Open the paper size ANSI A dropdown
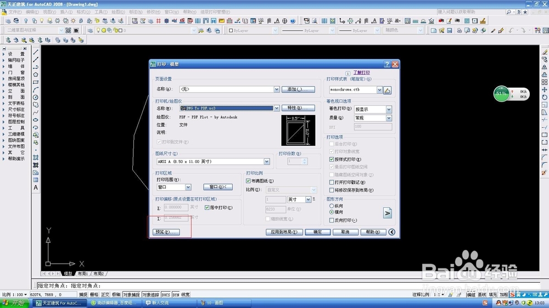The image size is (549, 308). [x=267, y=162]
